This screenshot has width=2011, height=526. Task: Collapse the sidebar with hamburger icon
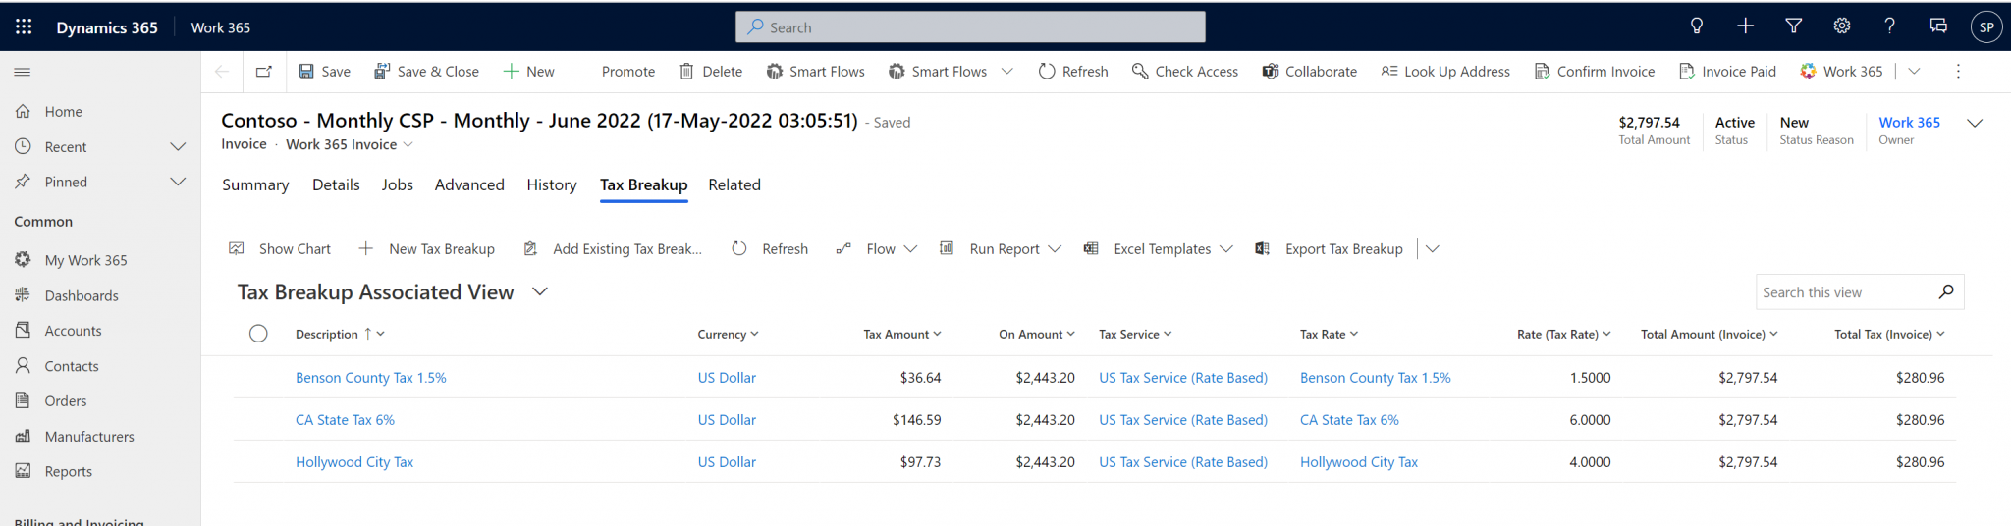[x=22, y=72]
